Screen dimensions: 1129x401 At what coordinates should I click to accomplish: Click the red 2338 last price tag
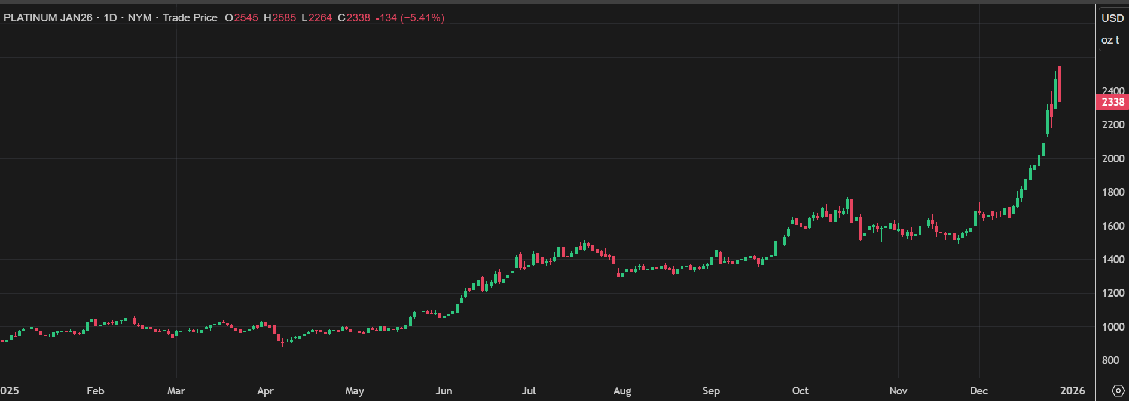1112,102
